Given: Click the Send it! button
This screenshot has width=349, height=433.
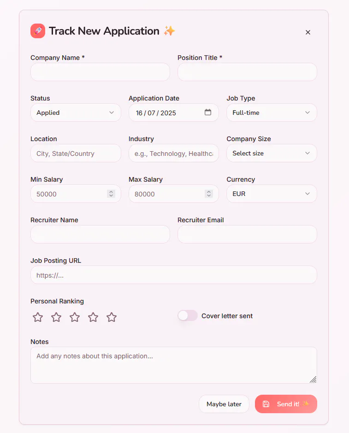Looking at the screenshot, I should pos(286,404).
